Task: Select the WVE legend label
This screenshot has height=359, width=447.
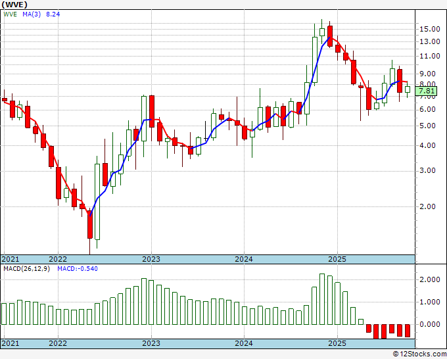Action: click(x=11, y=14)
